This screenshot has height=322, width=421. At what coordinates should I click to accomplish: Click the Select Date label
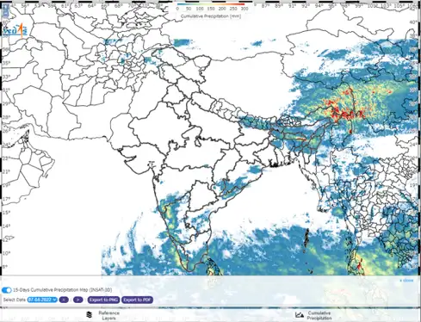pos(15,300)
